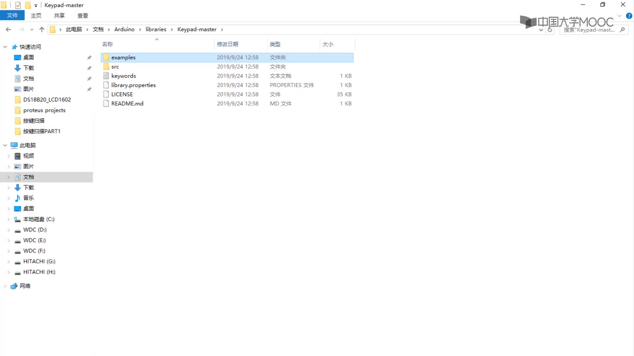The image size is (634, 356).
Task: Open the WDC (E:) drive
Action: 34,240
